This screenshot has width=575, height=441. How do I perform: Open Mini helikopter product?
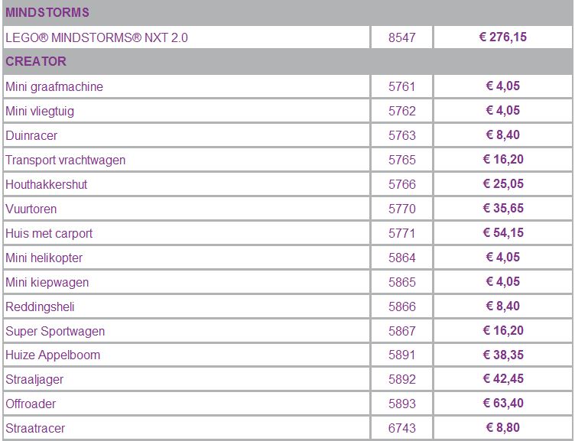click(x=44, y=258)
